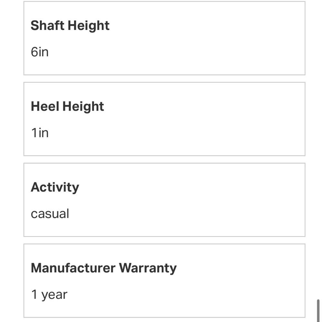Viewport: 322px width, 322px height.
Task: Click the word Manufacturer in the heading
Action: (x=73, y=268)
